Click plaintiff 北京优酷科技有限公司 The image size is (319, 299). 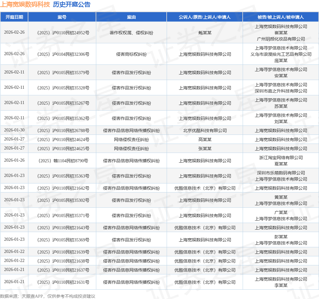[x=205, y=131]
